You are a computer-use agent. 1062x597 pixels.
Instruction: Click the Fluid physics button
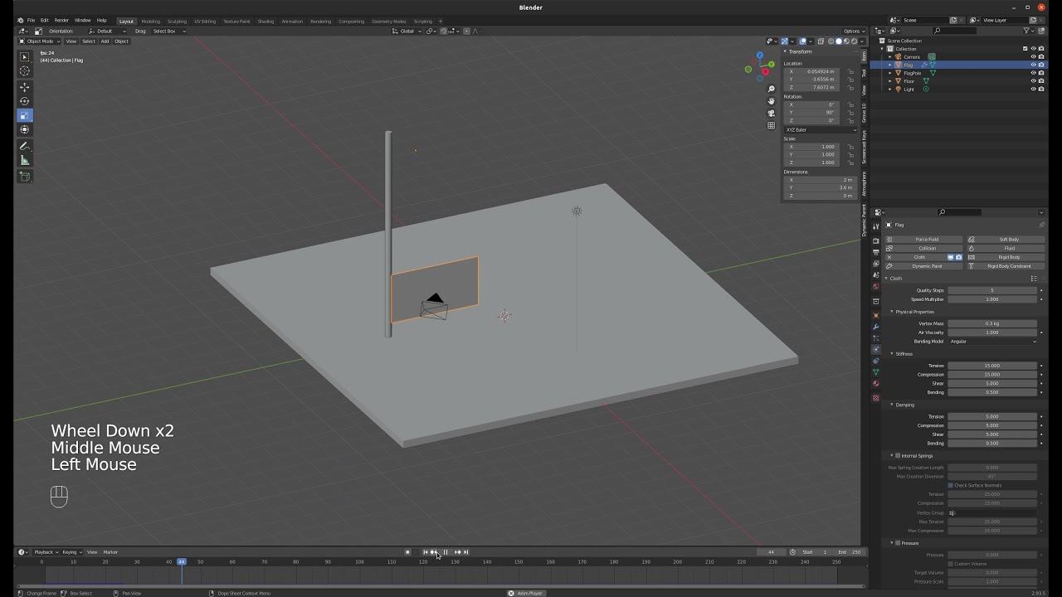(1006, 248)
